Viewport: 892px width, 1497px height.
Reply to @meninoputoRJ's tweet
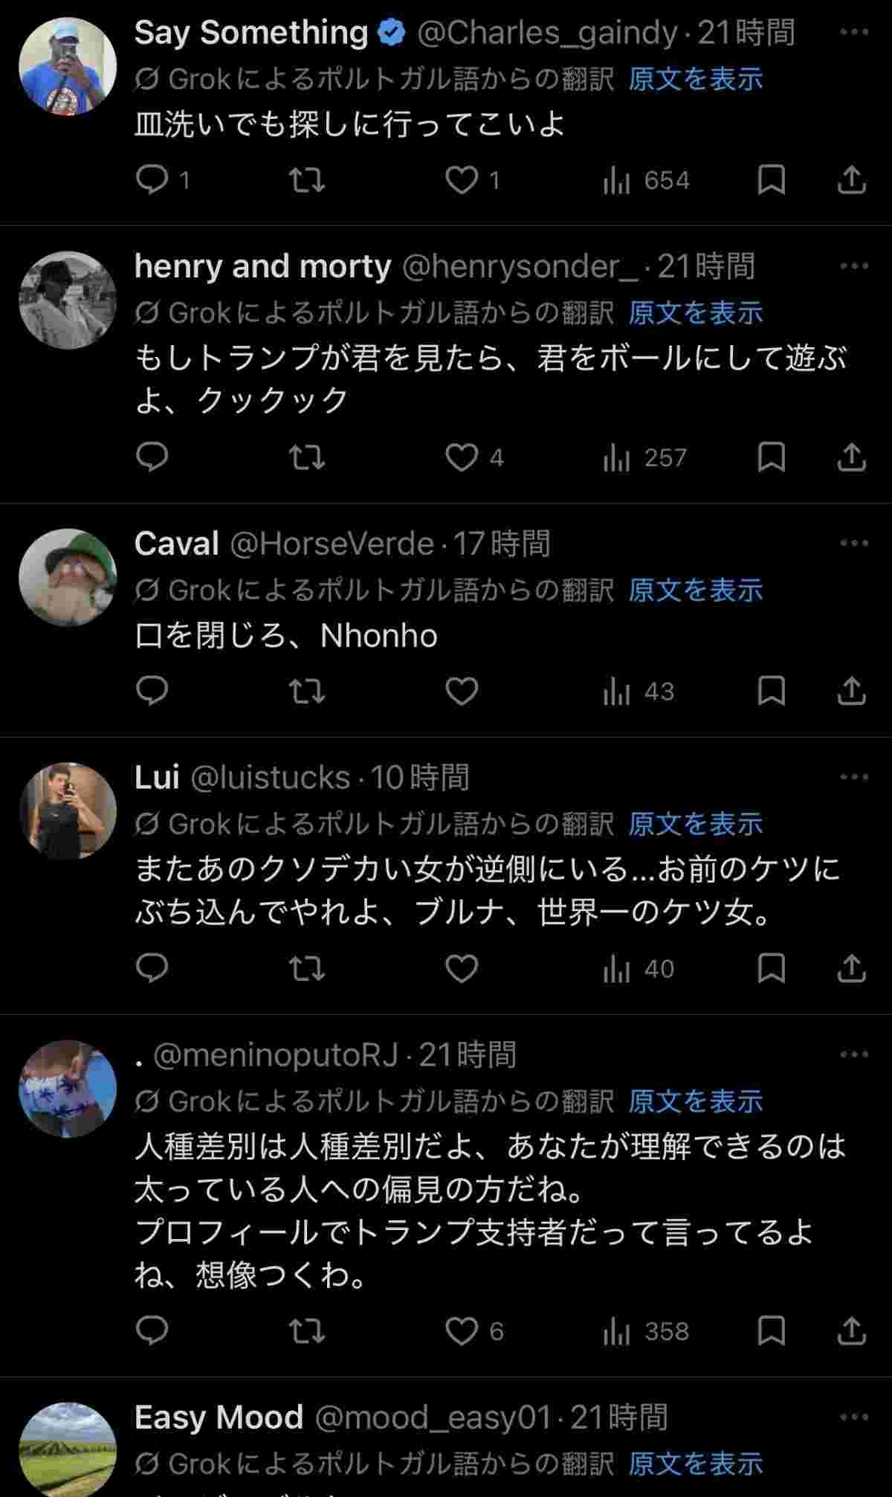click(153, 1331)
